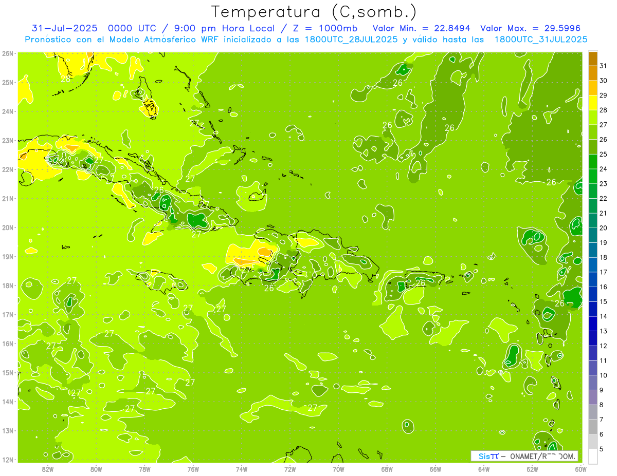Click the 72W longitude axis label
The height and width of the screenshot is (476, 617).
290,469
